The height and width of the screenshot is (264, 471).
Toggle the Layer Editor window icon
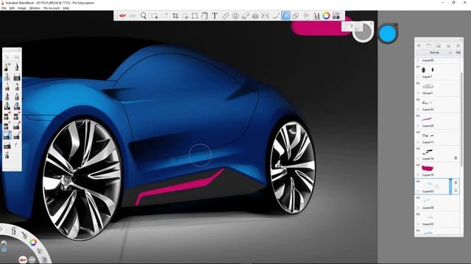[x=306, y=15]
